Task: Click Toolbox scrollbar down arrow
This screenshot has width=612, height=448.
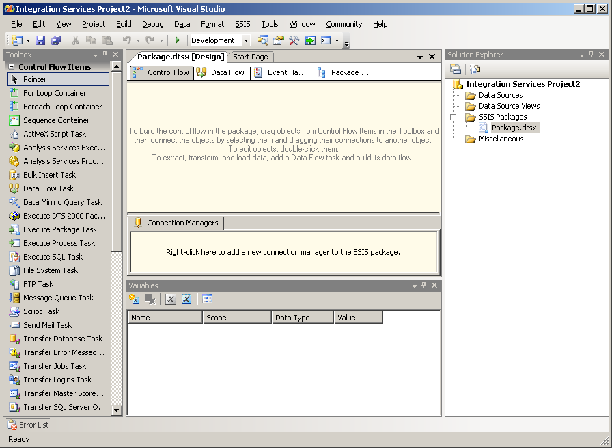Action: coord(116,410)
